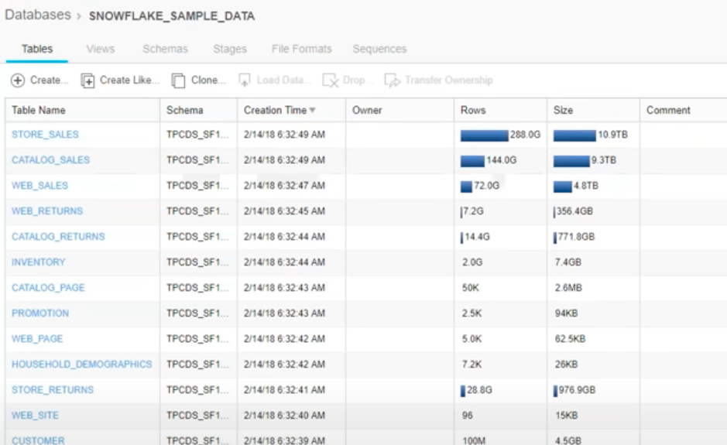This screenshot has width=727, height=445.
Task: Click creation time 2/14/18 6:32:47 AM
Action: tap(284, 186)
